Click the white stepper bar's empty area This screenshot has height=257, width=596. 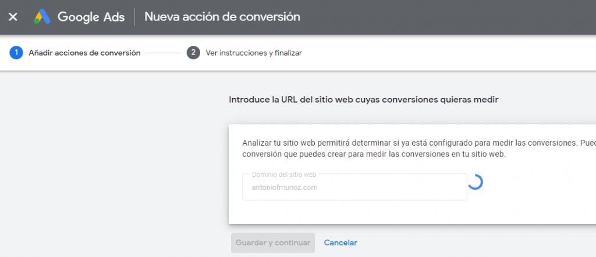click(x=449, y=53)
